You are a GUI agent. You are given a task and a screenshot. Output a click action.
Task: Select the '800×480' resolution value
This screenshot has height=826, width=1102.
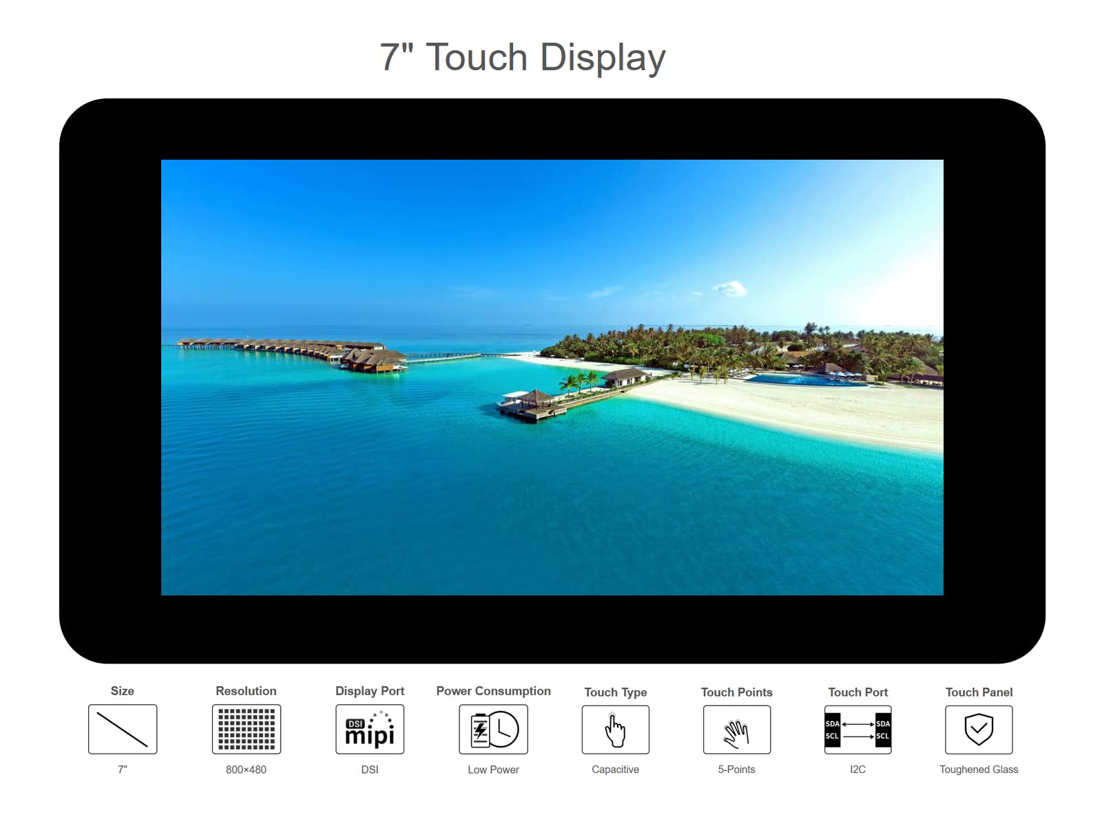246,770
